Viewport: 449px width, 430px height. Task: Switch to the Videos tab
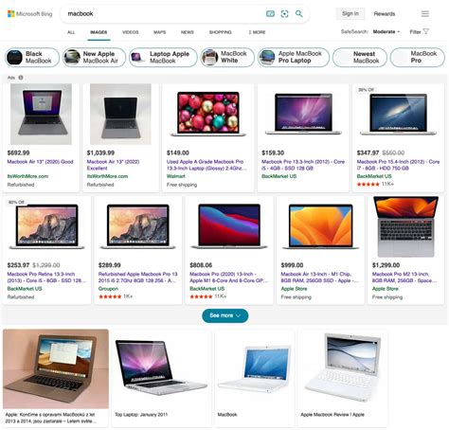130,32
